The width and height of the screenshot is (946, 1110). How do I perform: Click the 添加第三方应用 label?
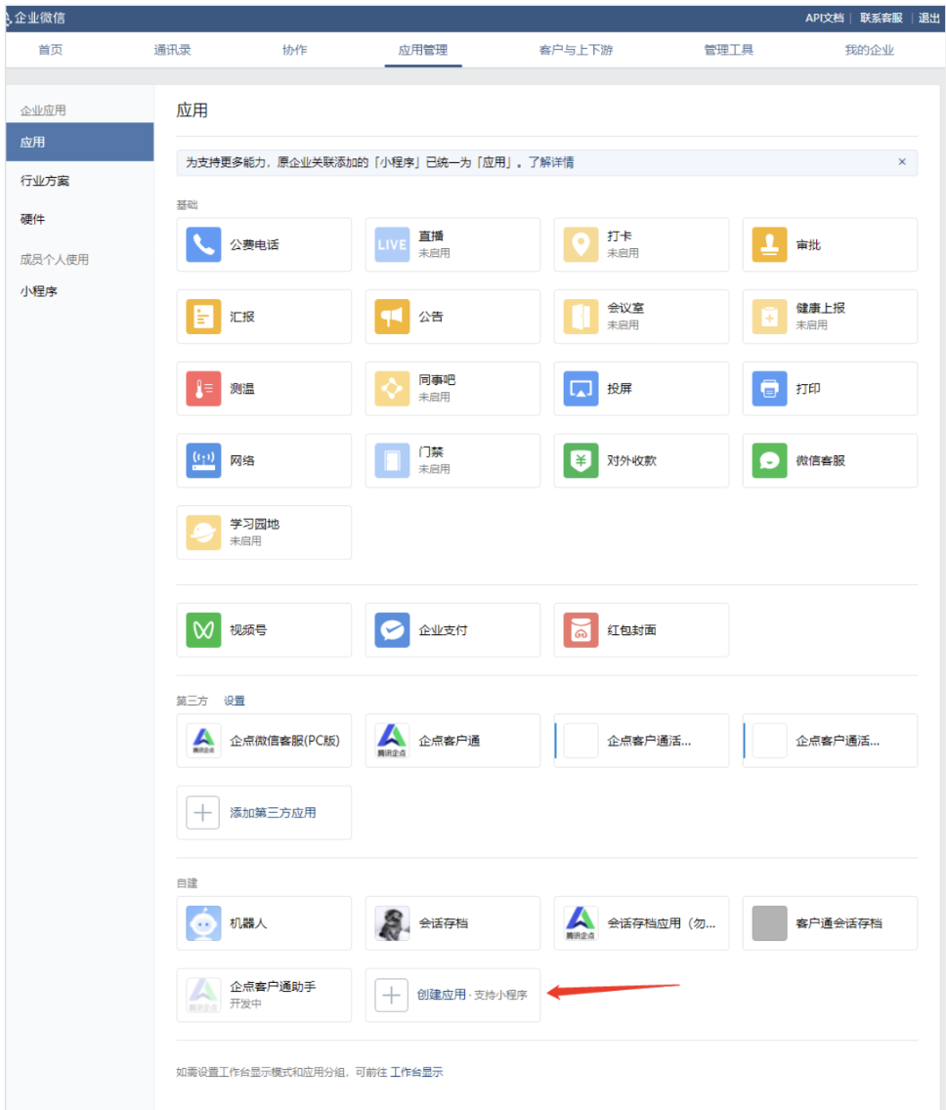pyautogui.click(x=273, y=813)
